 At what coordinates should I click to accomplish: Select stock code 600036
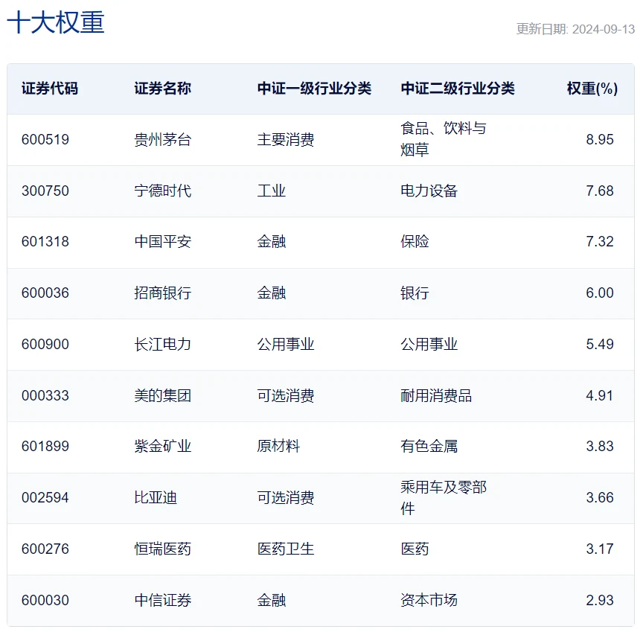tap(45, 293)
